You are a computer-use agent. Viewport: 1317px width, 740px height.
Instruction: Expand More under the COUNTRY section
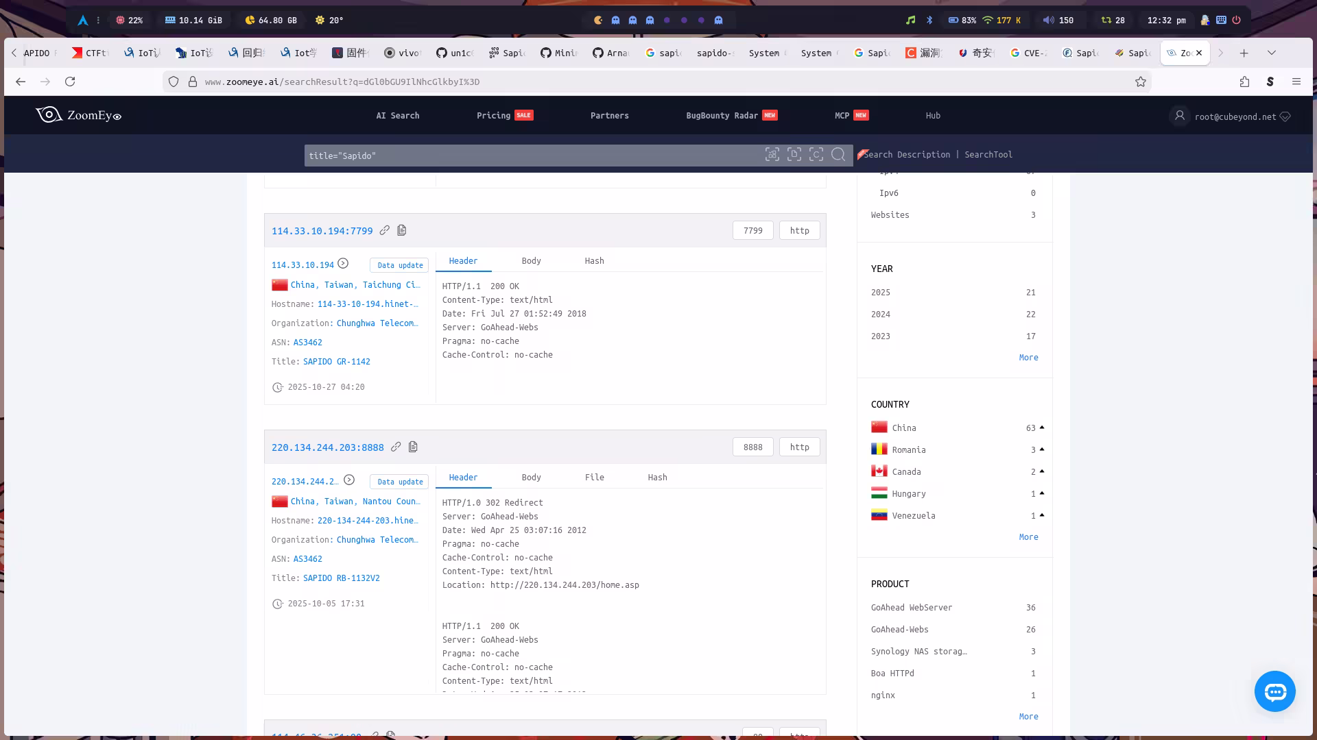pyautogui.click(x=1028, y=537)
